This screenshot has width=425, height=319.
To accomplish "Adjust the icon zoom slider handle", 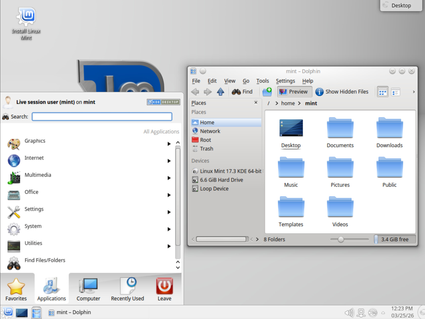I will (341, 239).
